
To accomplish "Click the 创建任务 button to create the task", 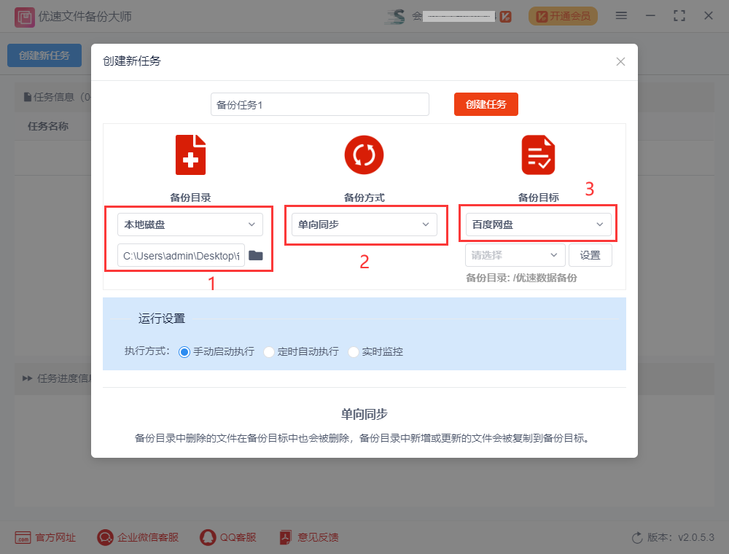I will pyautogui.click(x=486, y=104).
